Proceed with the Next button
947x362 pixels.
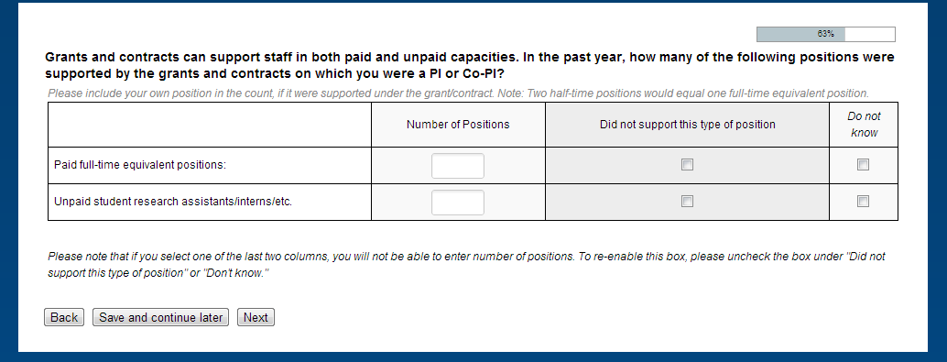pyautogui.click(x=256, y=317)
